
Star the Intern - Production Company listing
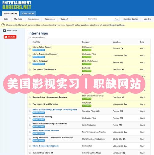pyautogui.click(x=30, y=55)
